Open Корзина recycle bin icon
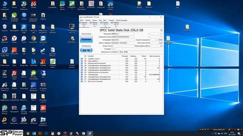 (x=5, y=28)
